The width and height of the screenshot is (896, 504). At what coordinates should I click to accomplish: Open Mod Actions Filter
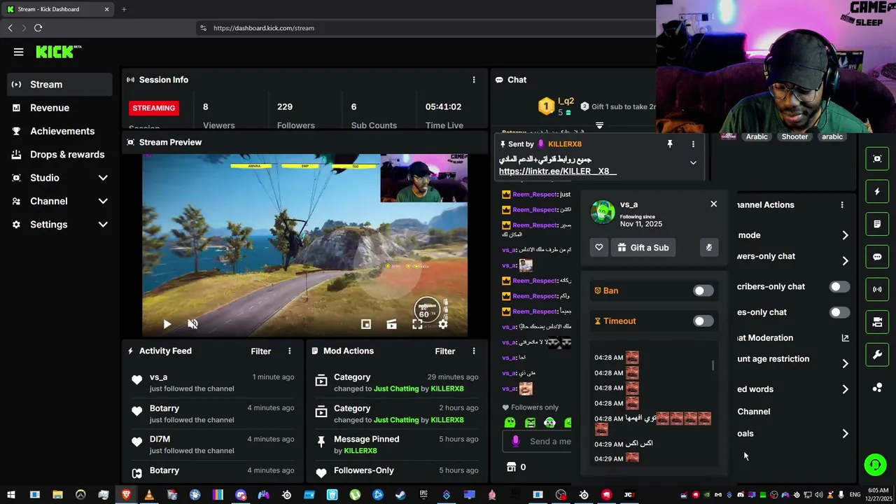[445, 351]
